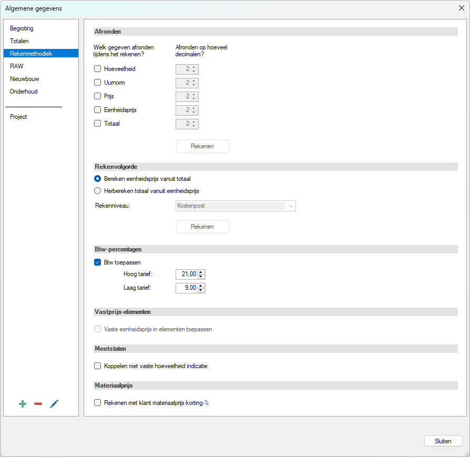Click the green plus add icon
Image resolution: width=470 pixels, height=457 pixels.
[x=23, y=404]
